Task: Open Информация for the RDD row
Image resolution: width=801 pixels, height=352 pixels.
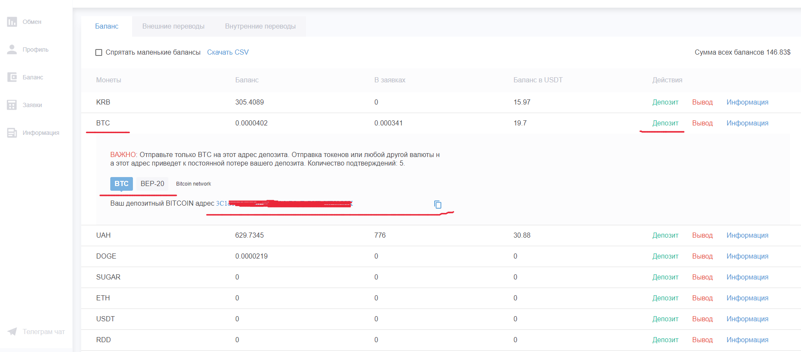Action: (x=747, y=340)
